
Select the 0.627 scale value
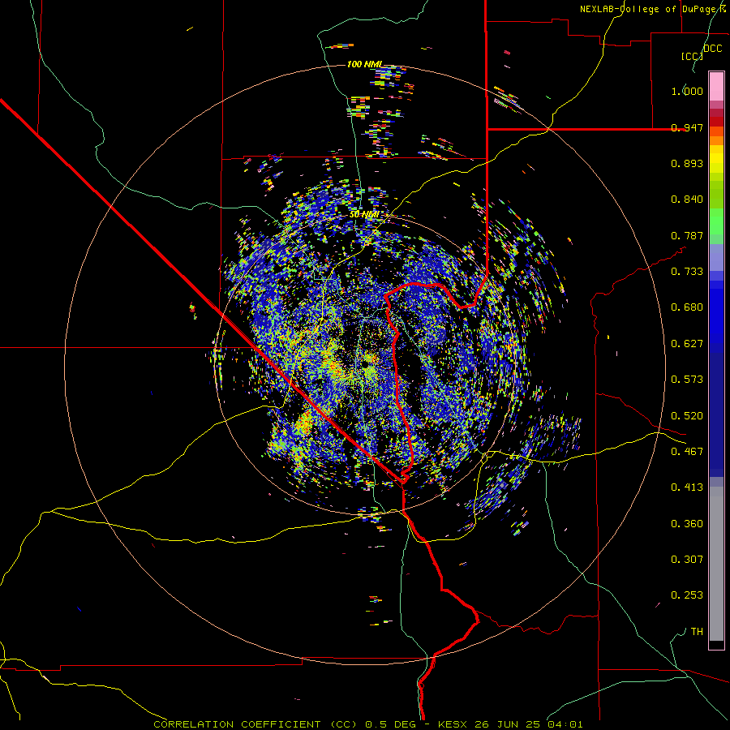pyautogui.click(x=687, y=344)
